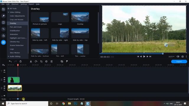Click the Overlay mode toolbar icon
This screenshot has width=189, height=106.
[x=62, y=62]
